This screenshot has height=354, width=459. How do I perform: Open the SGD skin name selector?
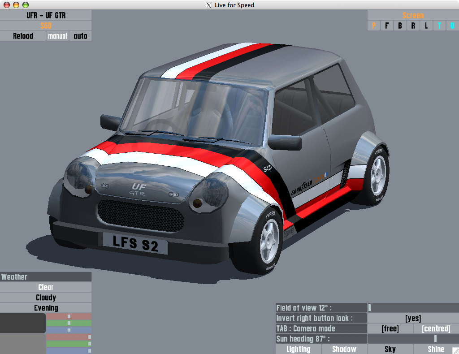[x=46, y=26]
